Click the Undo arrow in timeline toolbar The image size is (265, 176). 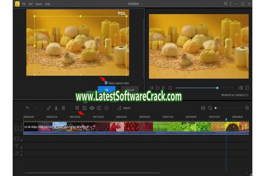(28, 108)
